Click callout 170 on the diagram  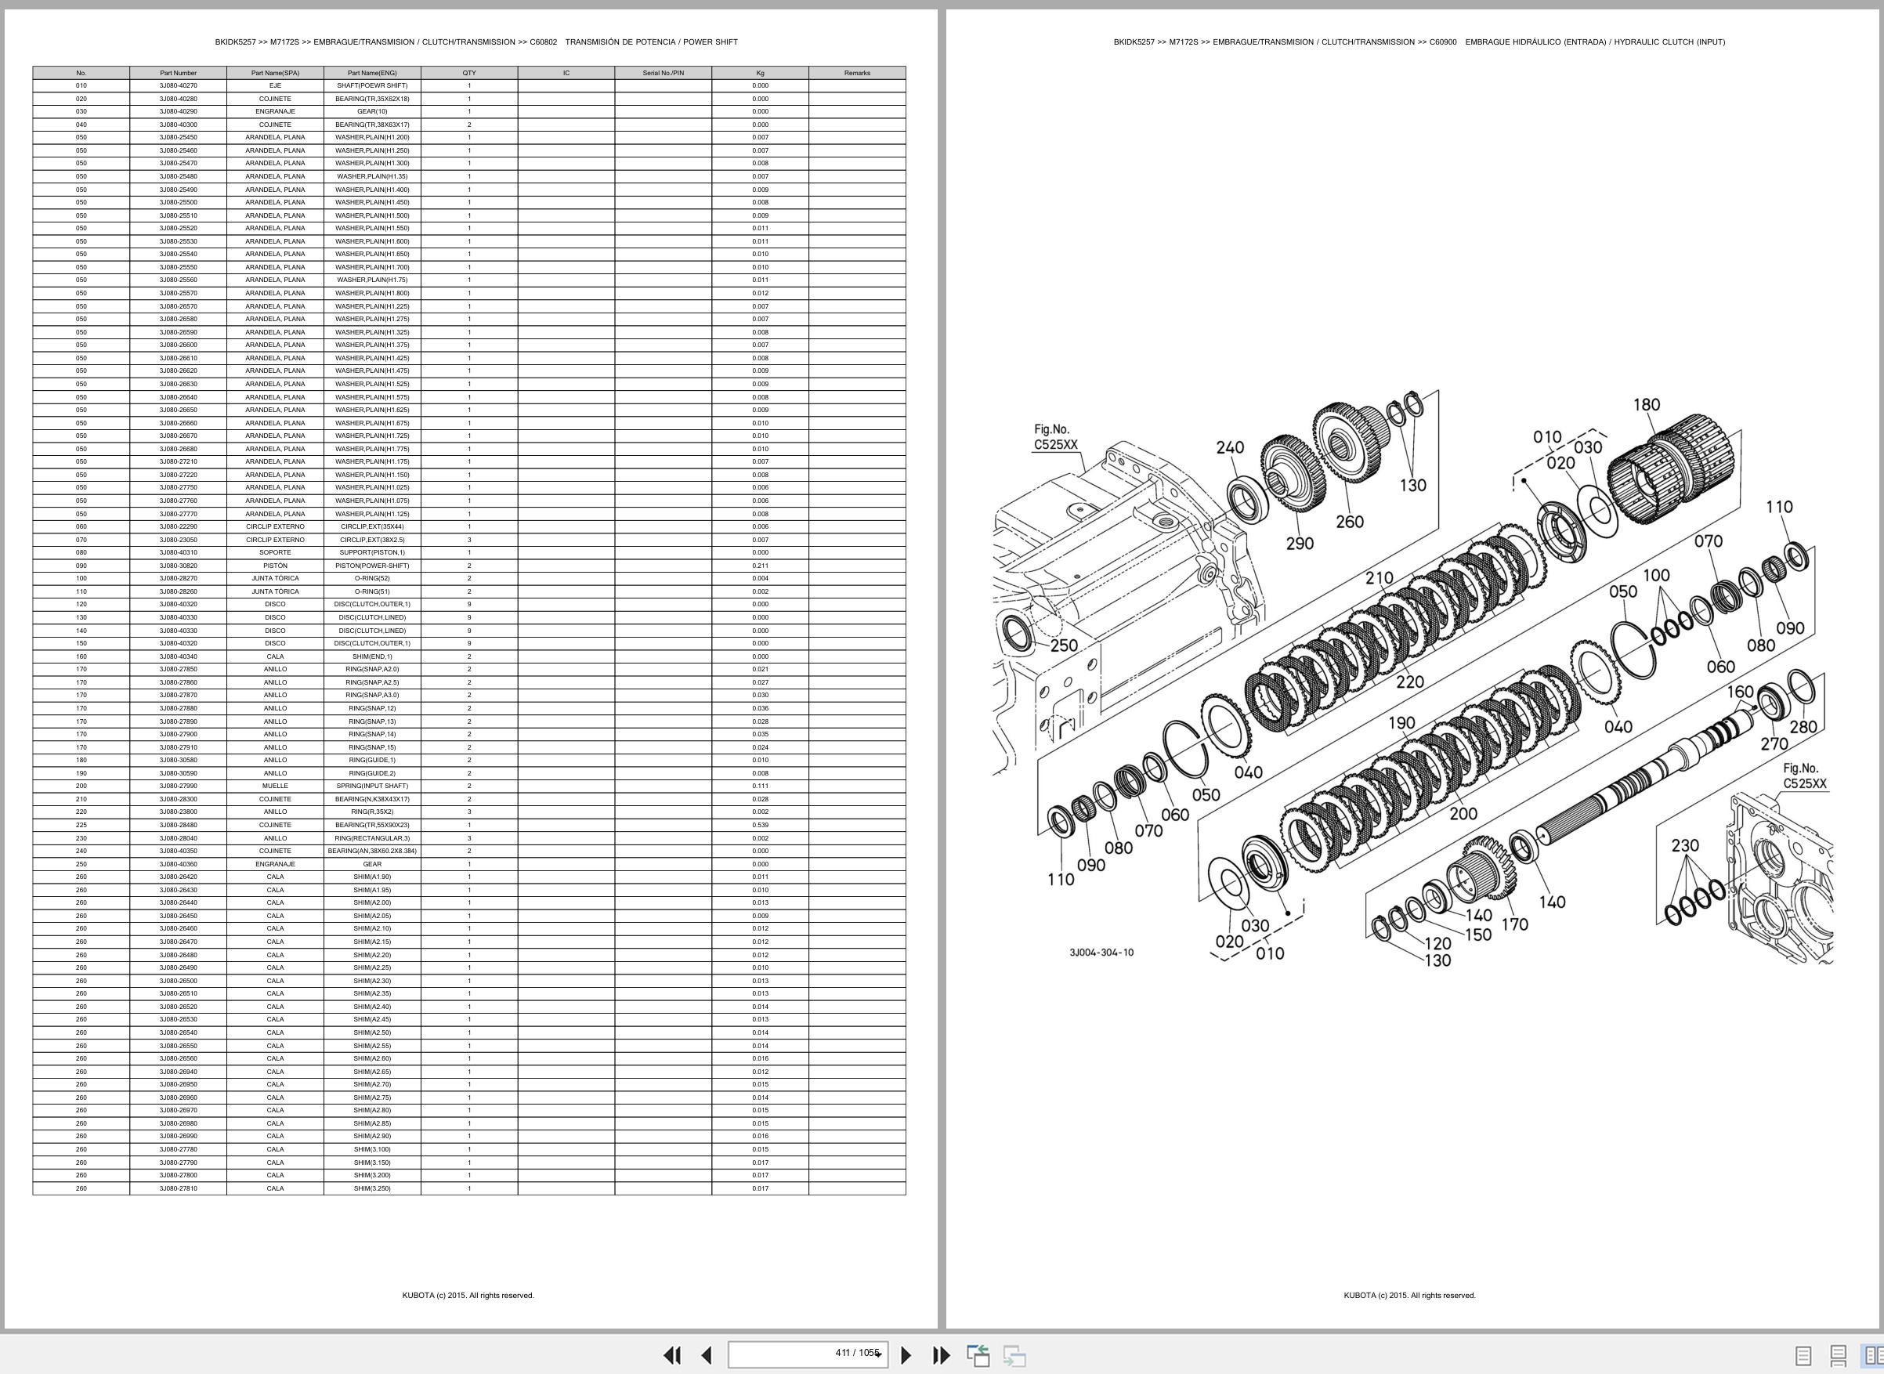pos(1513,924)
